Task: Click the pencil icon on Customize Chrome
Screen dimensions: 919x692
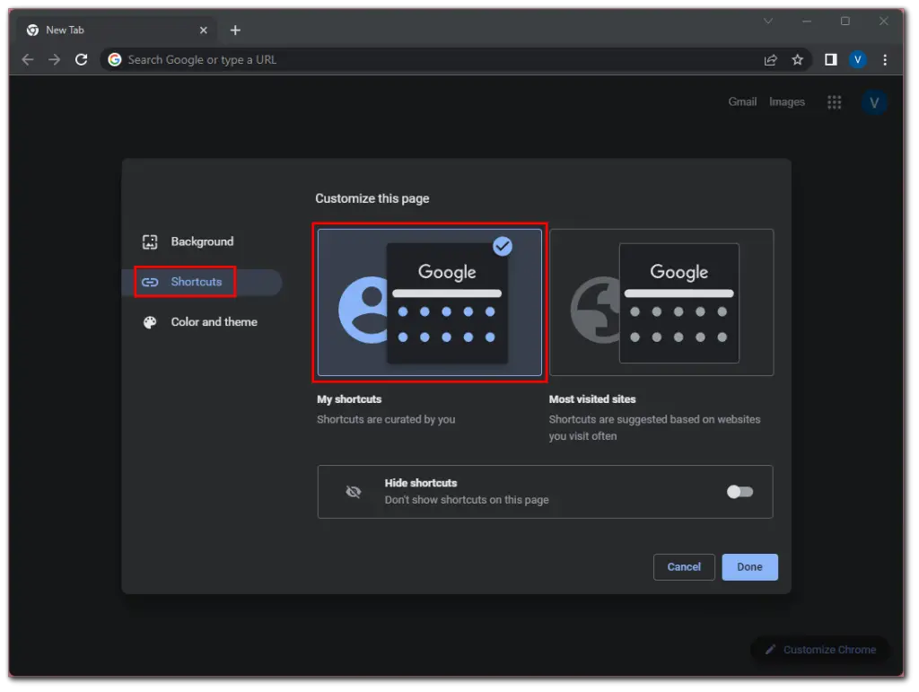Action: tap(770, 649)
